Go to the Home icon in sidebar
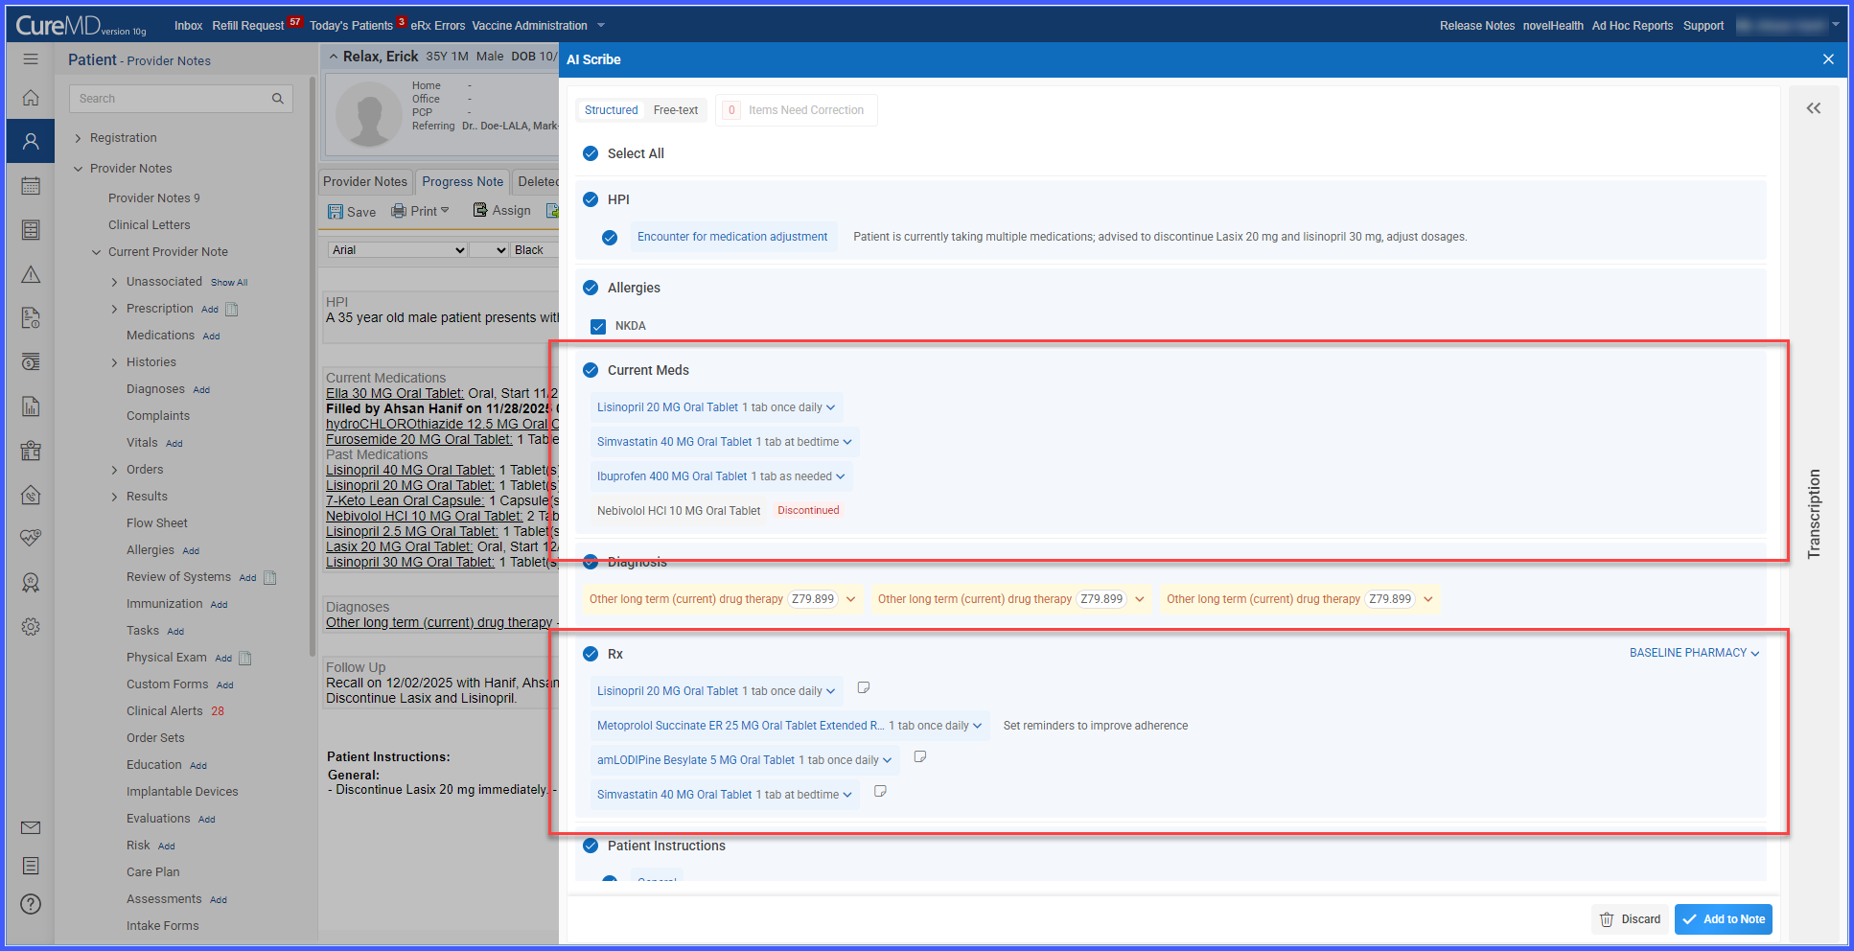 [x=31, y=98]
